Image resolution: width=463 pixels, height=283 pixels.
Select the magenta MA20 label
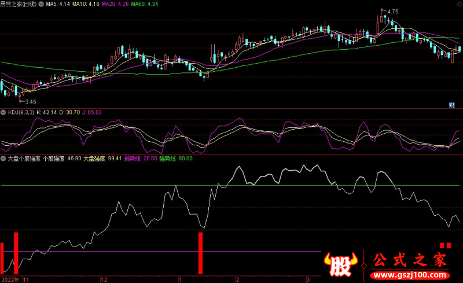click(115, 4)
